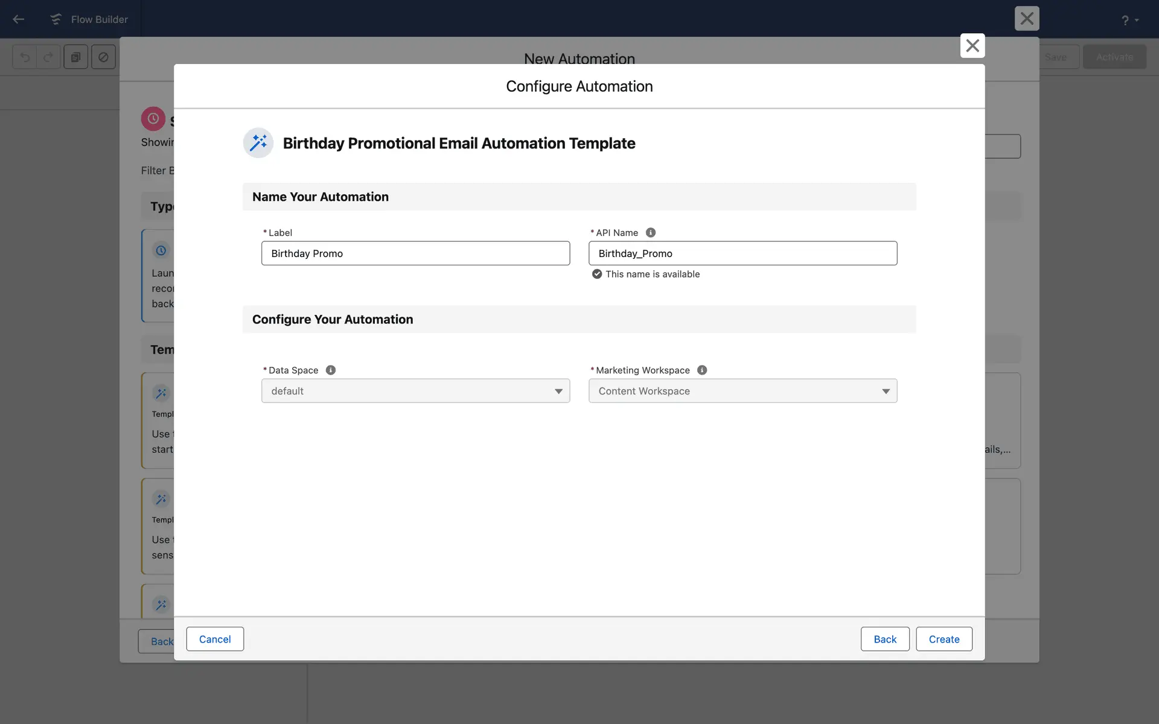Click the API Name info icon
Screen dimensions: 1159x724
pos(651,233)
